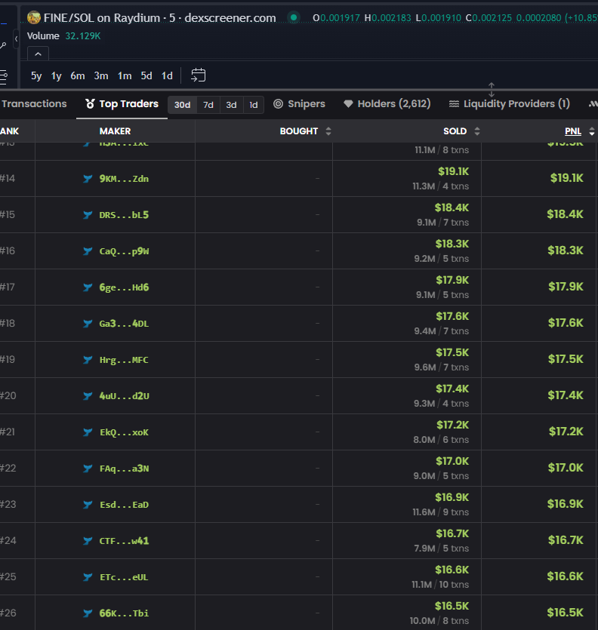Select the 5d chart range
Viewport: 598px width, 630px height.
(146, 75)
